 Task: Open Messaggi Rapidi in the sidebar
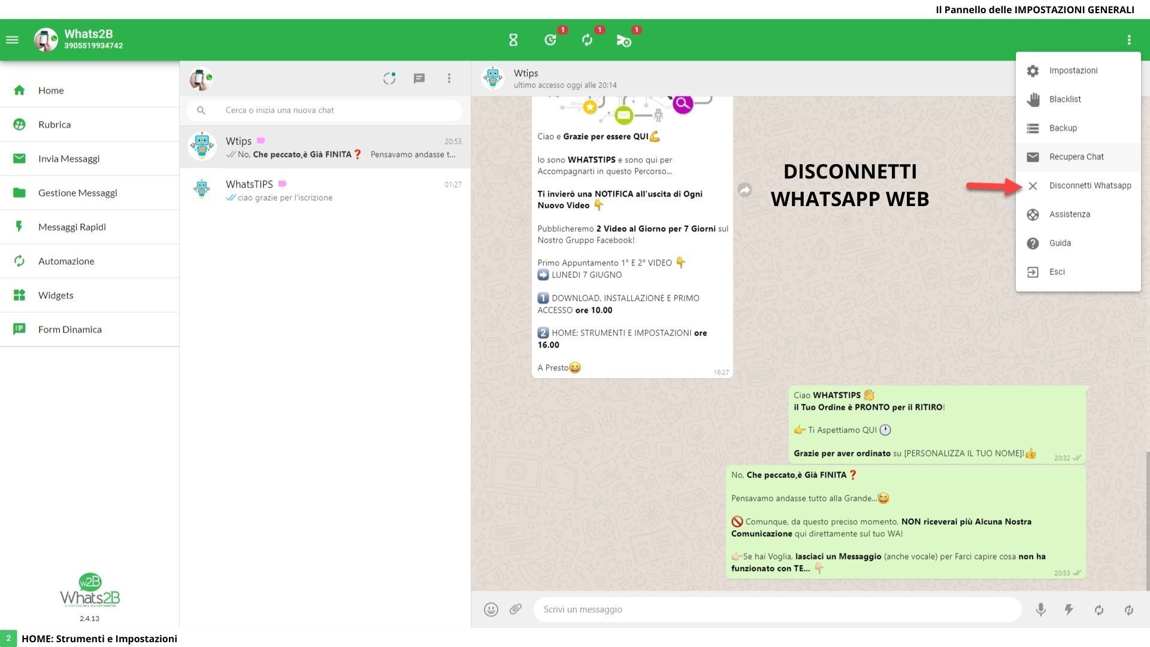coord(90,227)
